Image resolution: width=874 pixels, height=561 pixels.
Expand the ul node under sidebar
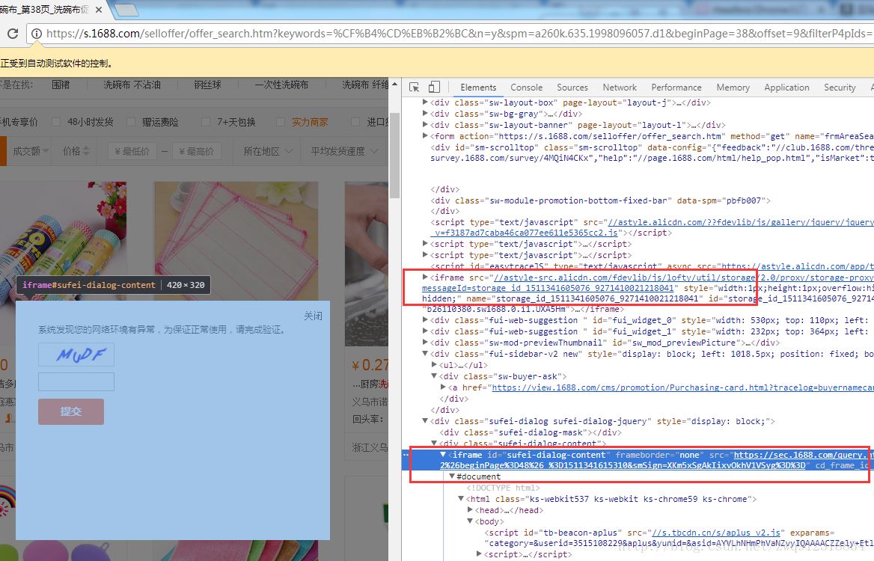point(434,364)
